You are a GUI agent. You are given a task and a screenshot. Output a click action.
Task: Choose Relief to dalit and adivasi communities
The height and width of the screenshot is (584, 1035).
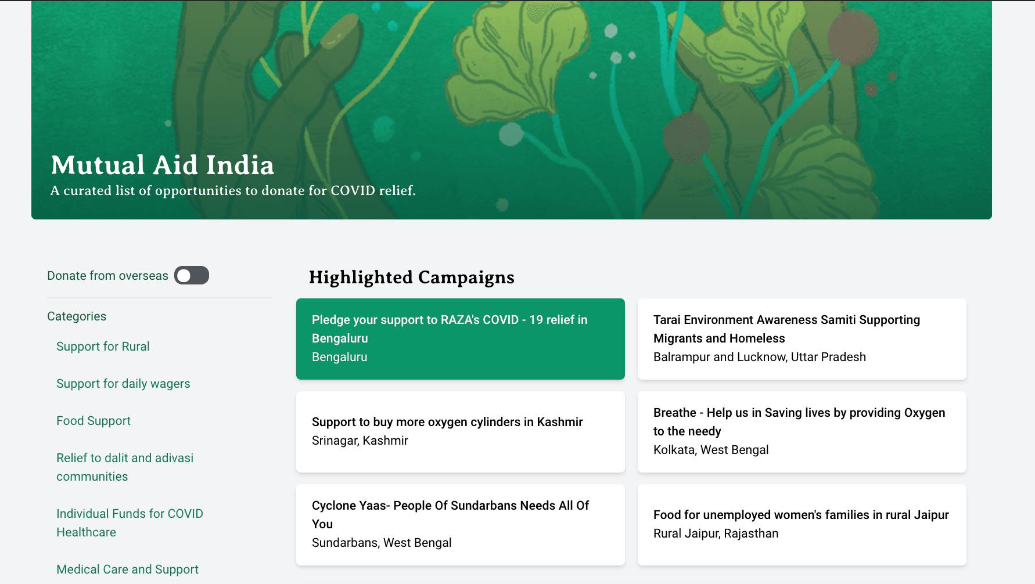[x=125, y=467]
